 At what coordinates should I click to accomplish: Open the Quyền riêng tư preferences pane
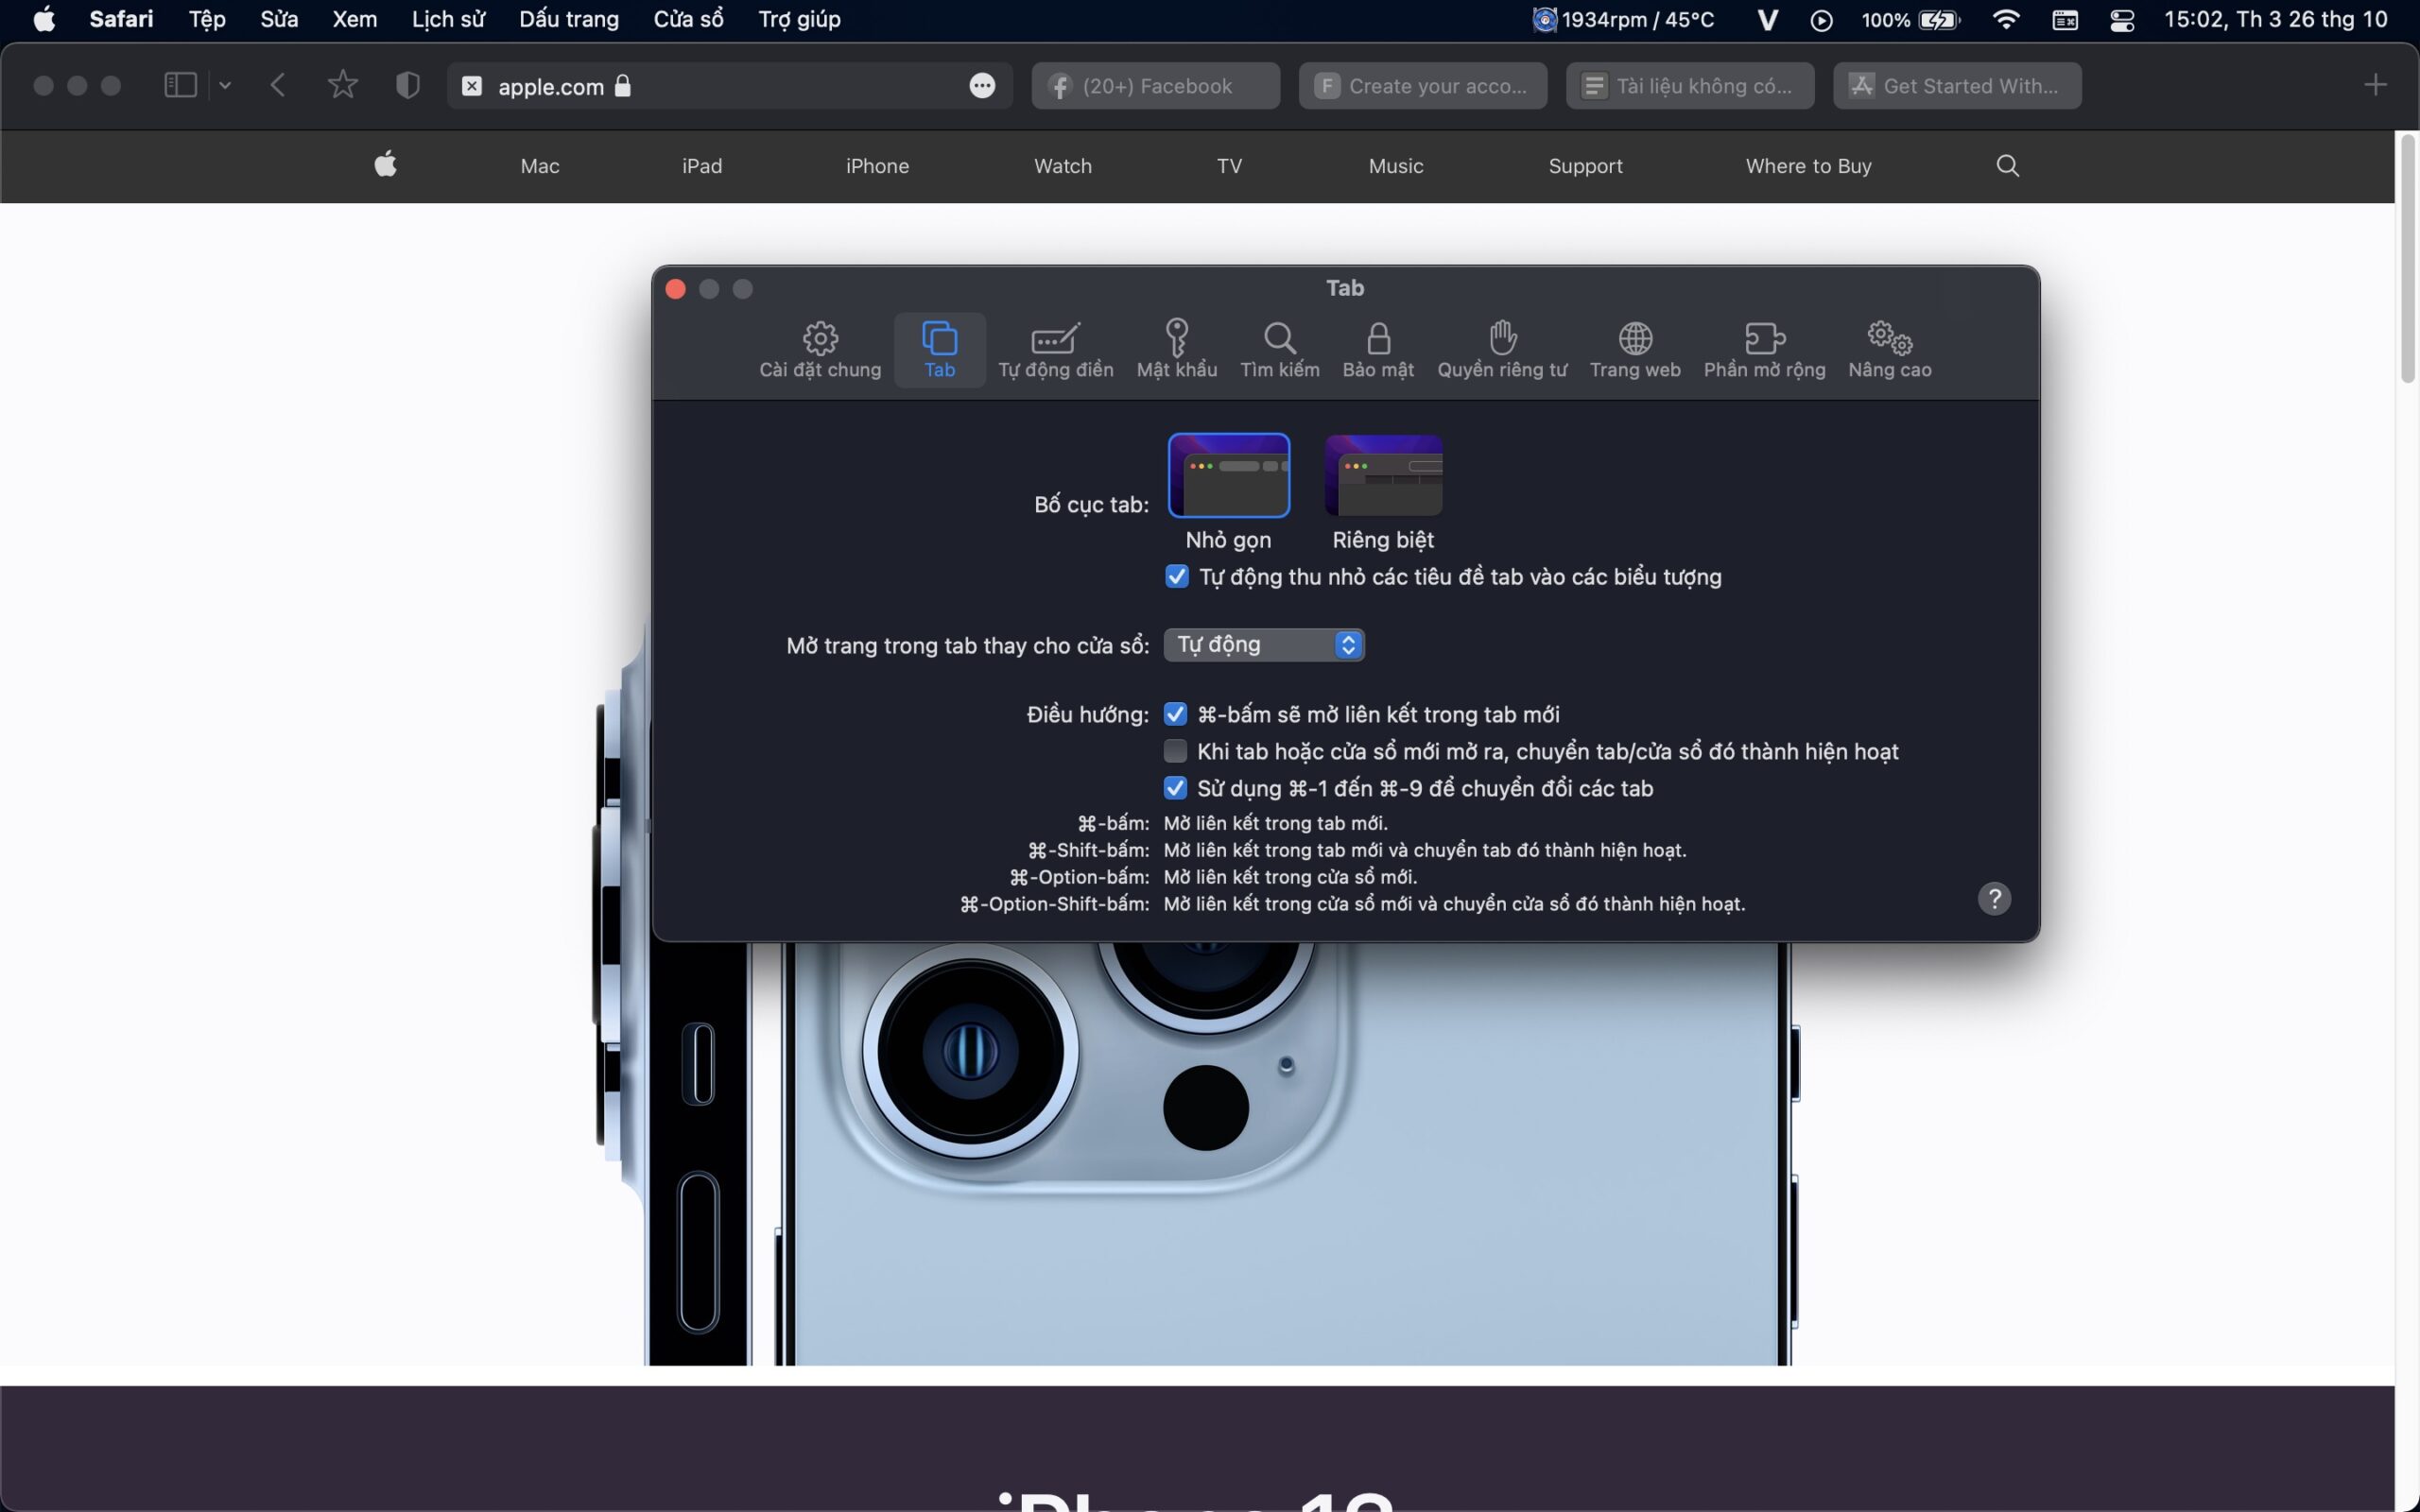[x=1502, y=349]
